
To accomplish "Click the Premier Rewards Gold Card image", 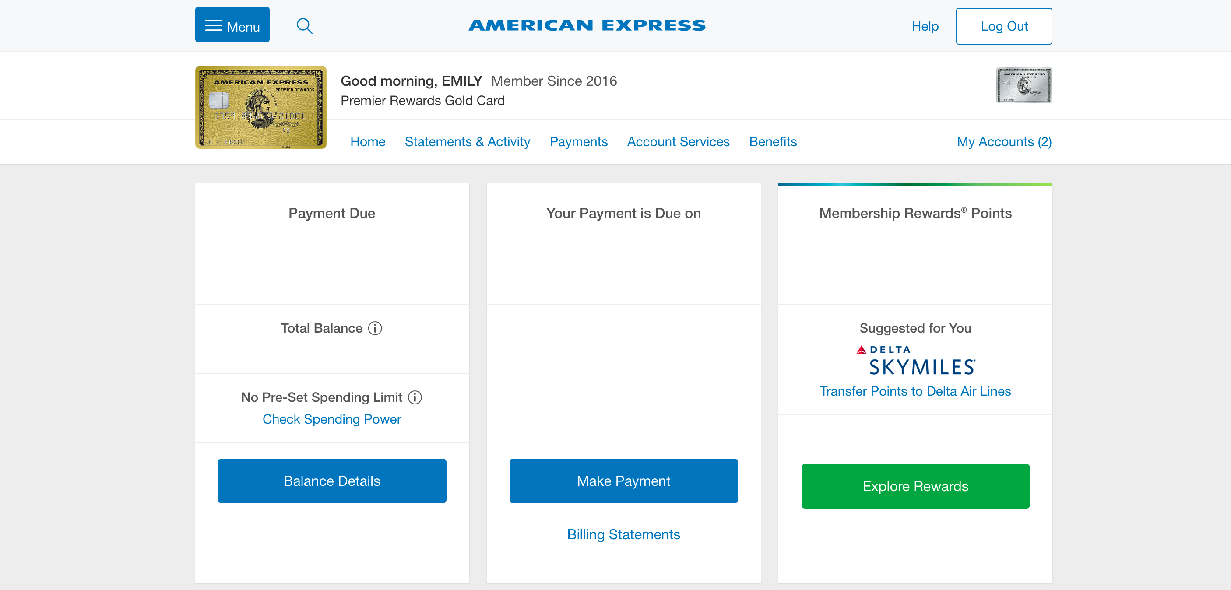I will tap(261, 107).
